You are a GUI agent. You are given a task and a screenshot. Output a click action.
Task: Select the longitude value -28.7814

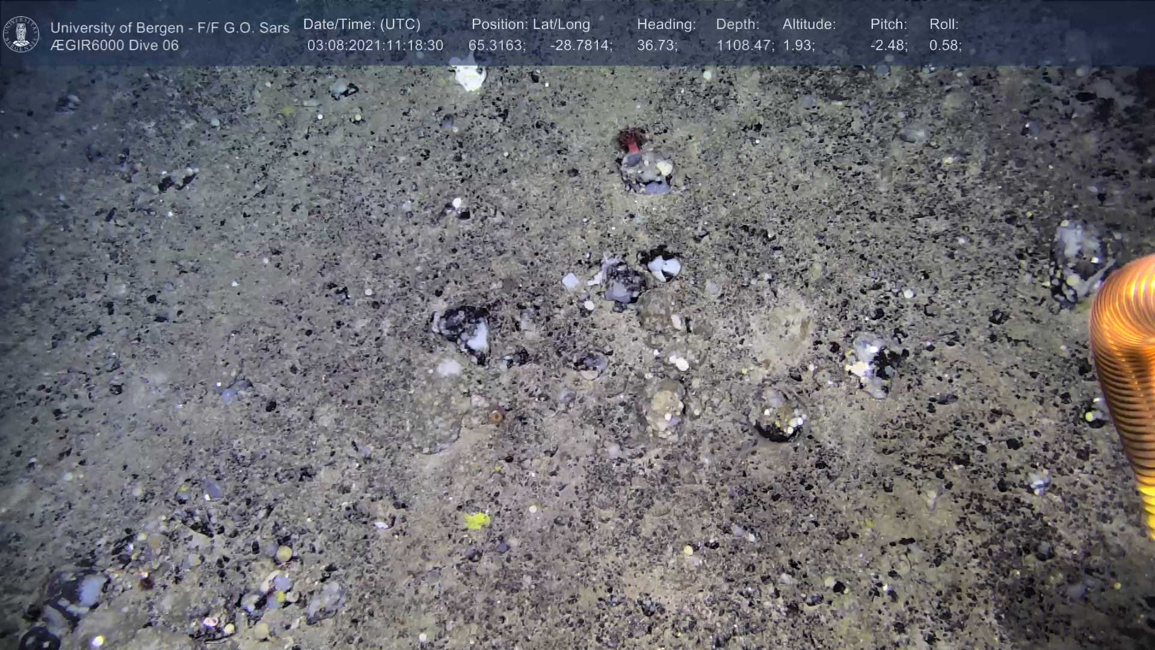pos(581,46)
